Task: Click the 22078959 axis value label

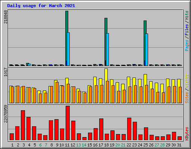Action: (6, 114)
